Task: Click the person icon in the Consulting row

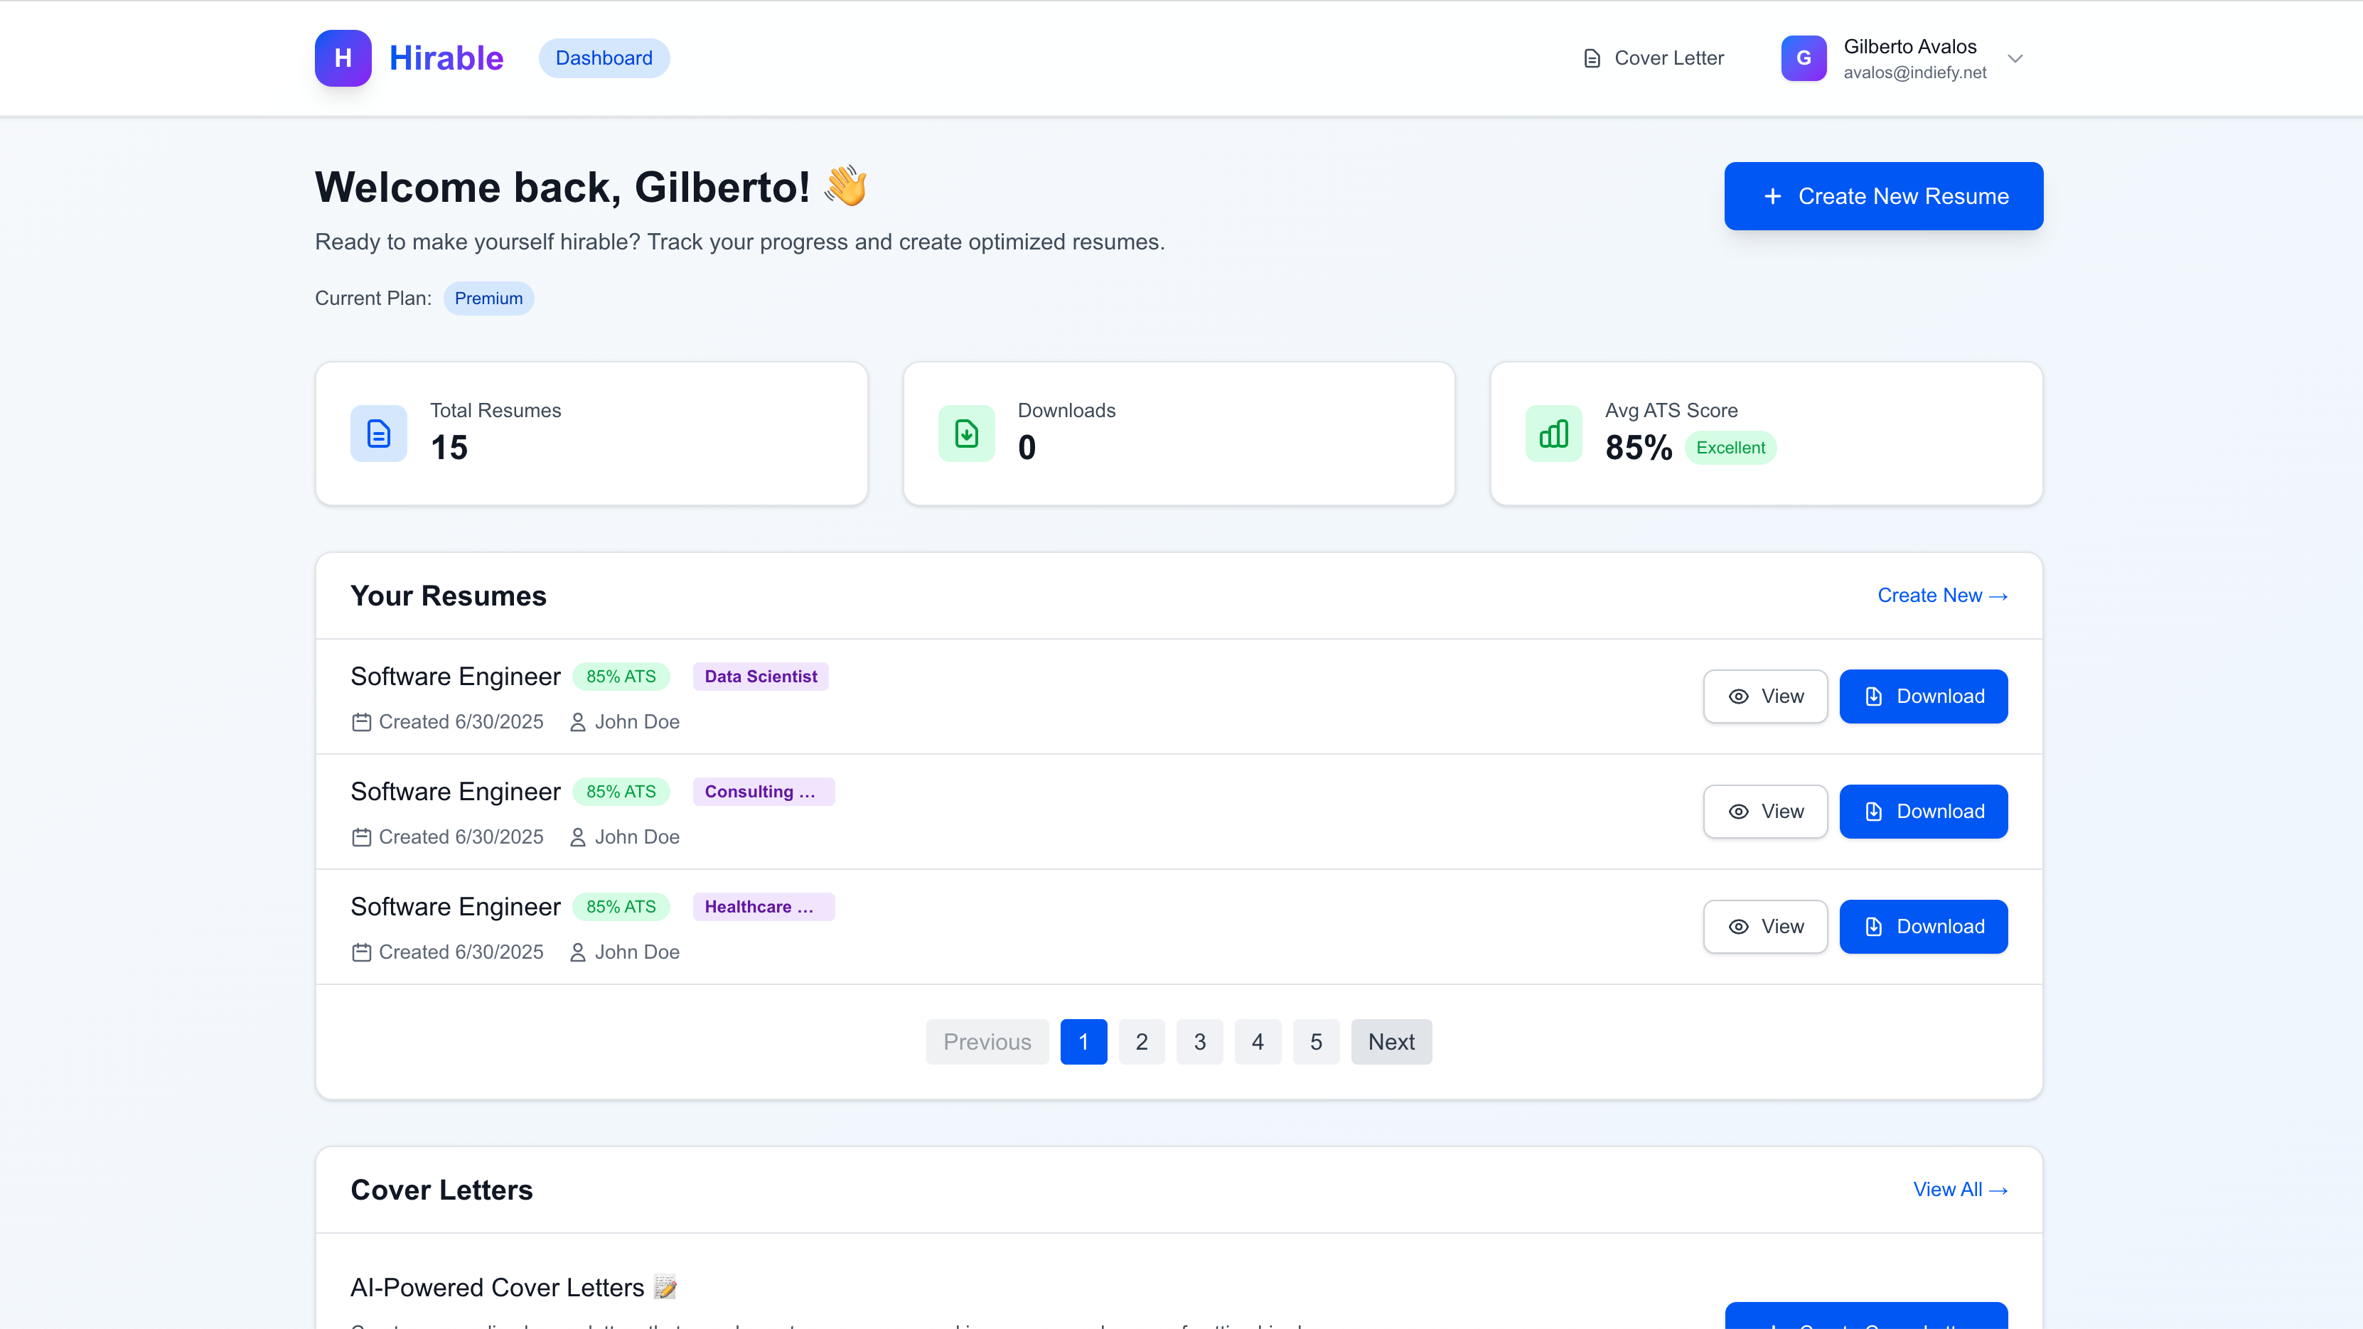Action: tap(578, 836)
